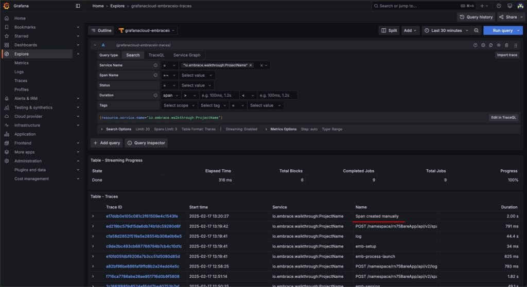Viewport: 527px width, 287px height.
Task: Click the zoom out time range icon
Action: 476,30
